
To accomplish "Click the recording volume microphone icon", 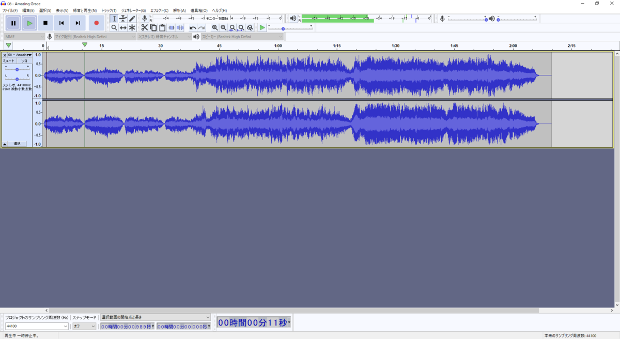I will tap(442, 19).
